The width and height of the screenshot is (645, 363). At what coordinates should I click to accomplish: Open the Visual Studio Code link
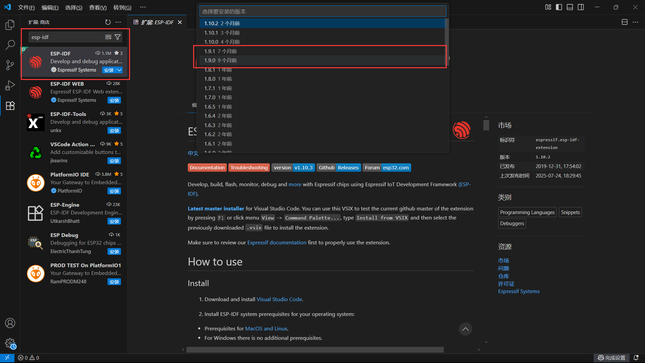click(x=279, y=299)
